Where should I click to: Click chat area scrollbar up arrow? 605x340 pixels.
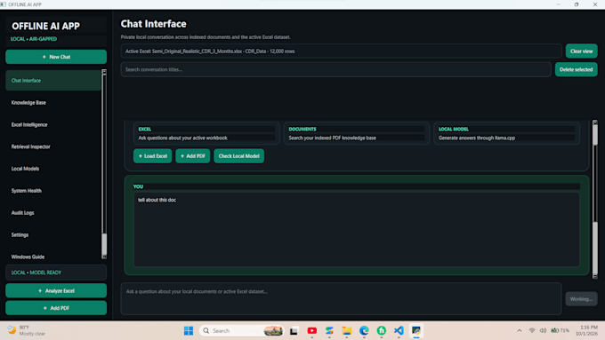click(595, 123)
